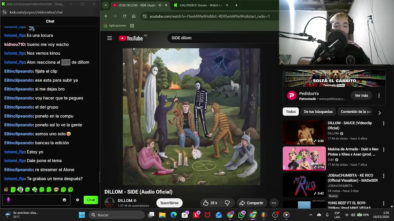Screen dimensions: 394x221
Task: Open the emoji picker in chat input
Action: coord(64,200)
